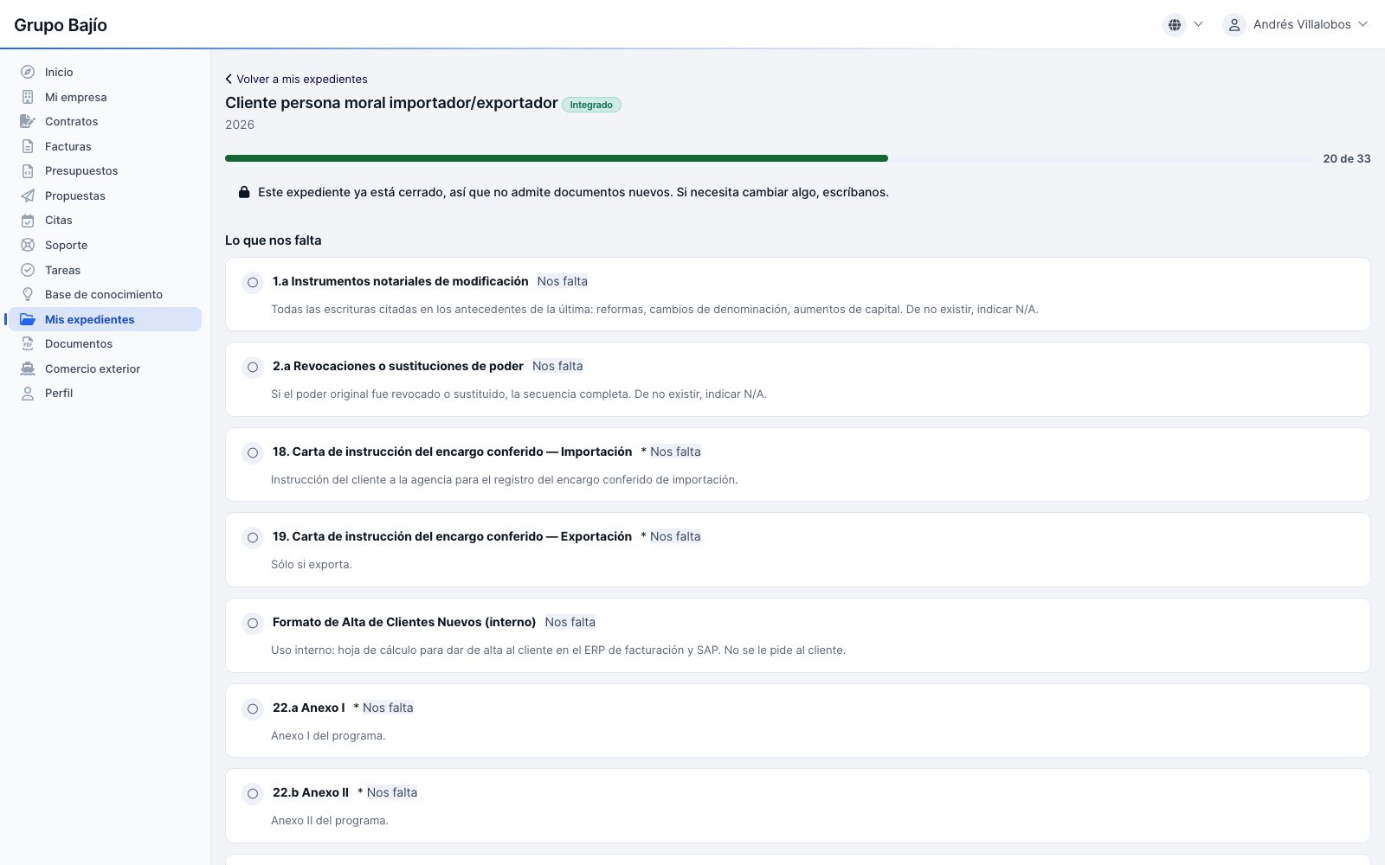Go to Comercio exterior section
This screenshot has height=865, width=1385.
105,368
